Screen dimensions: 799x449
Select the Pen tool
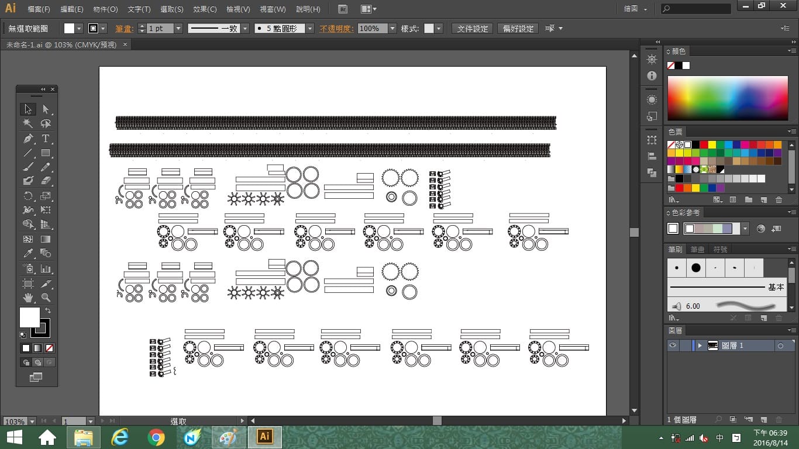coord(27,139)
